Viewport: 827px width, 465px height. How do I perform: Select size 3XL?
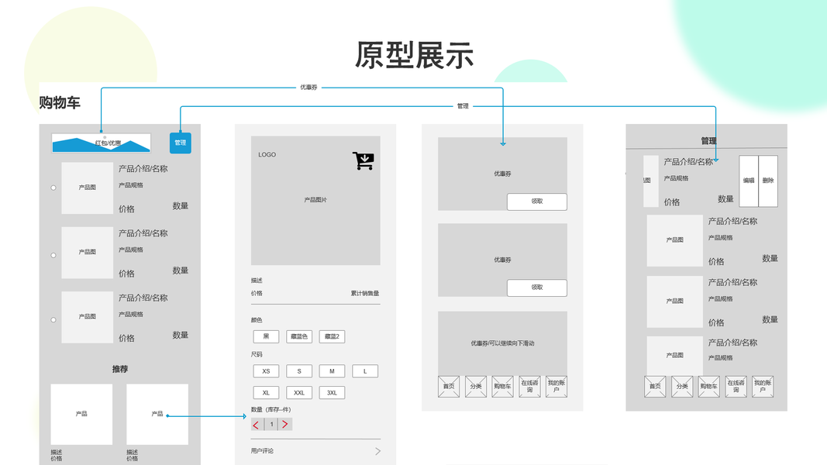point(332,393)
